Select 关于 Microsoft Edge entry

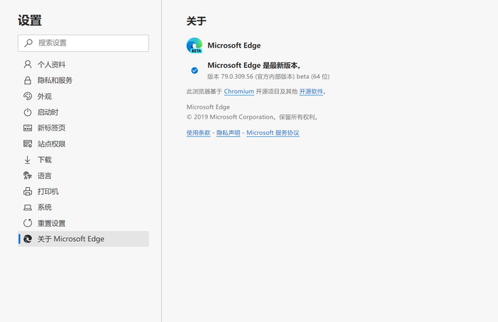click(x=83, y=239)
